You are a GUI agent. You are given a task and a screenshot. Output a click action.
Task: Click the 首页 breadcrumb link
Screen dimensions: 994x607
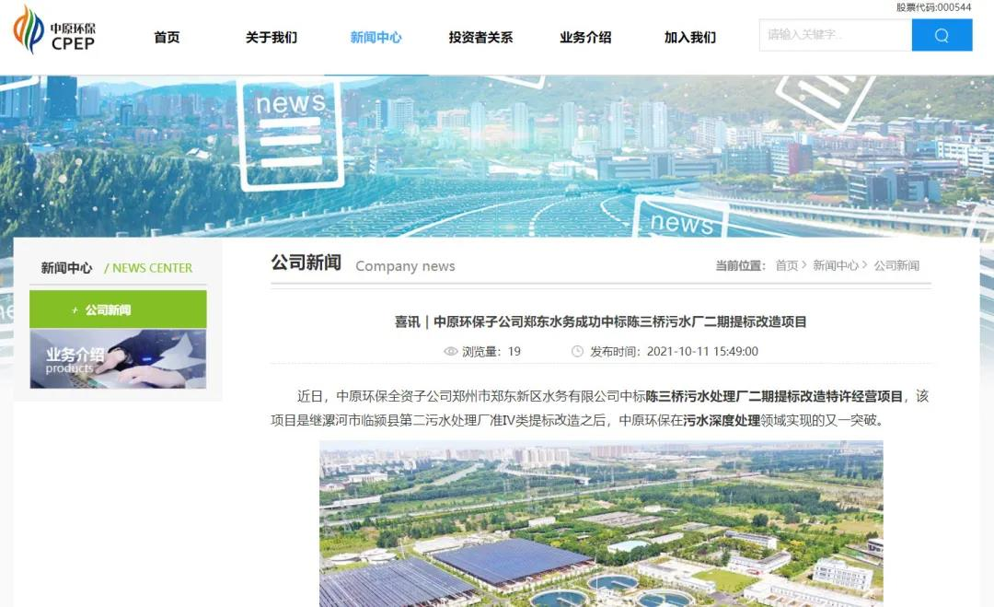pyautogui.click(x=787, y=266)
